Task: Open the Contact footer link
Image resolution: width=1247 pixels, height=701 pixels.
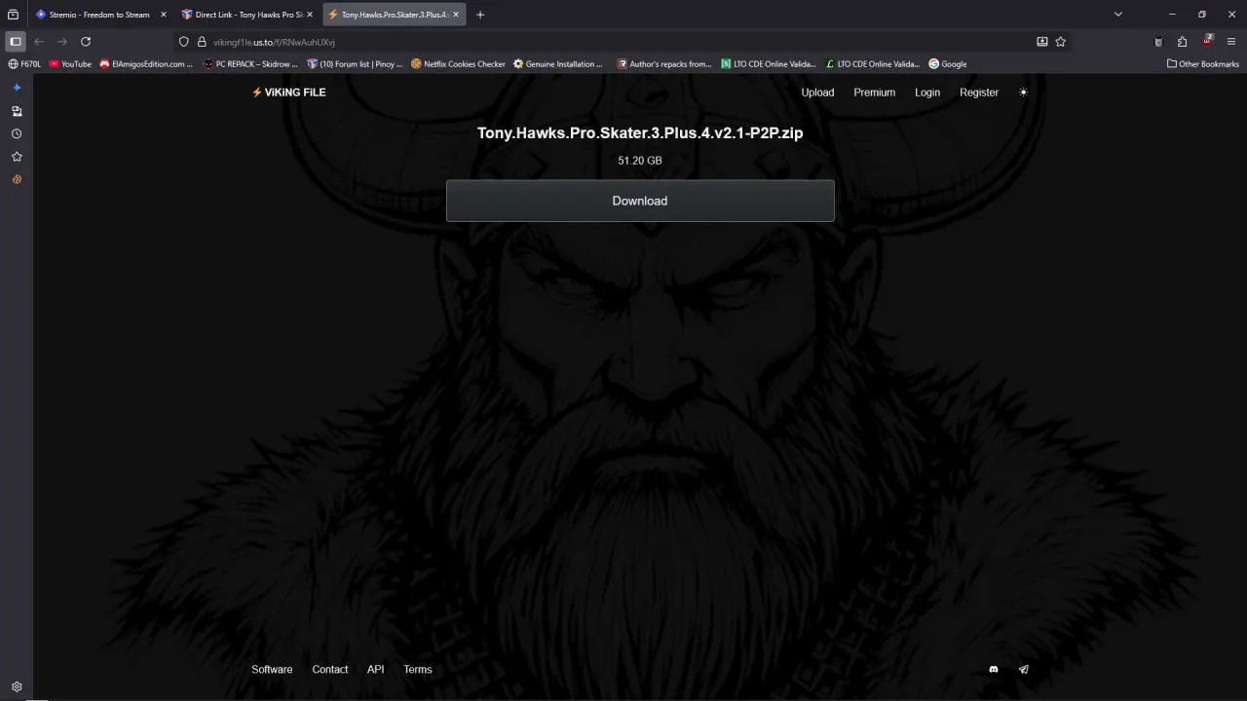Action: pos(330,670)
